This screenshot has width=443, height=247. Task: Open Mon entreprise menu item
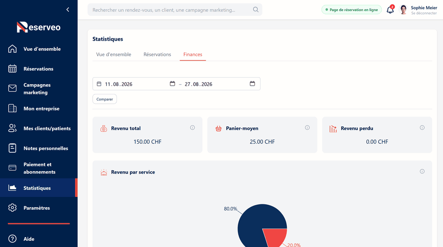coord(41,108)
